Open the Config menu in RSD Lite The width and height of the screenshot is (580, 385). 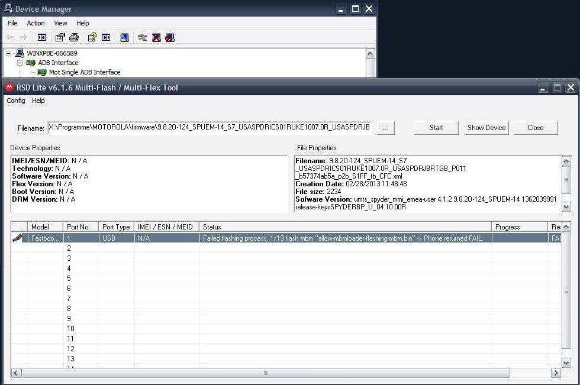tap(16, 101)
